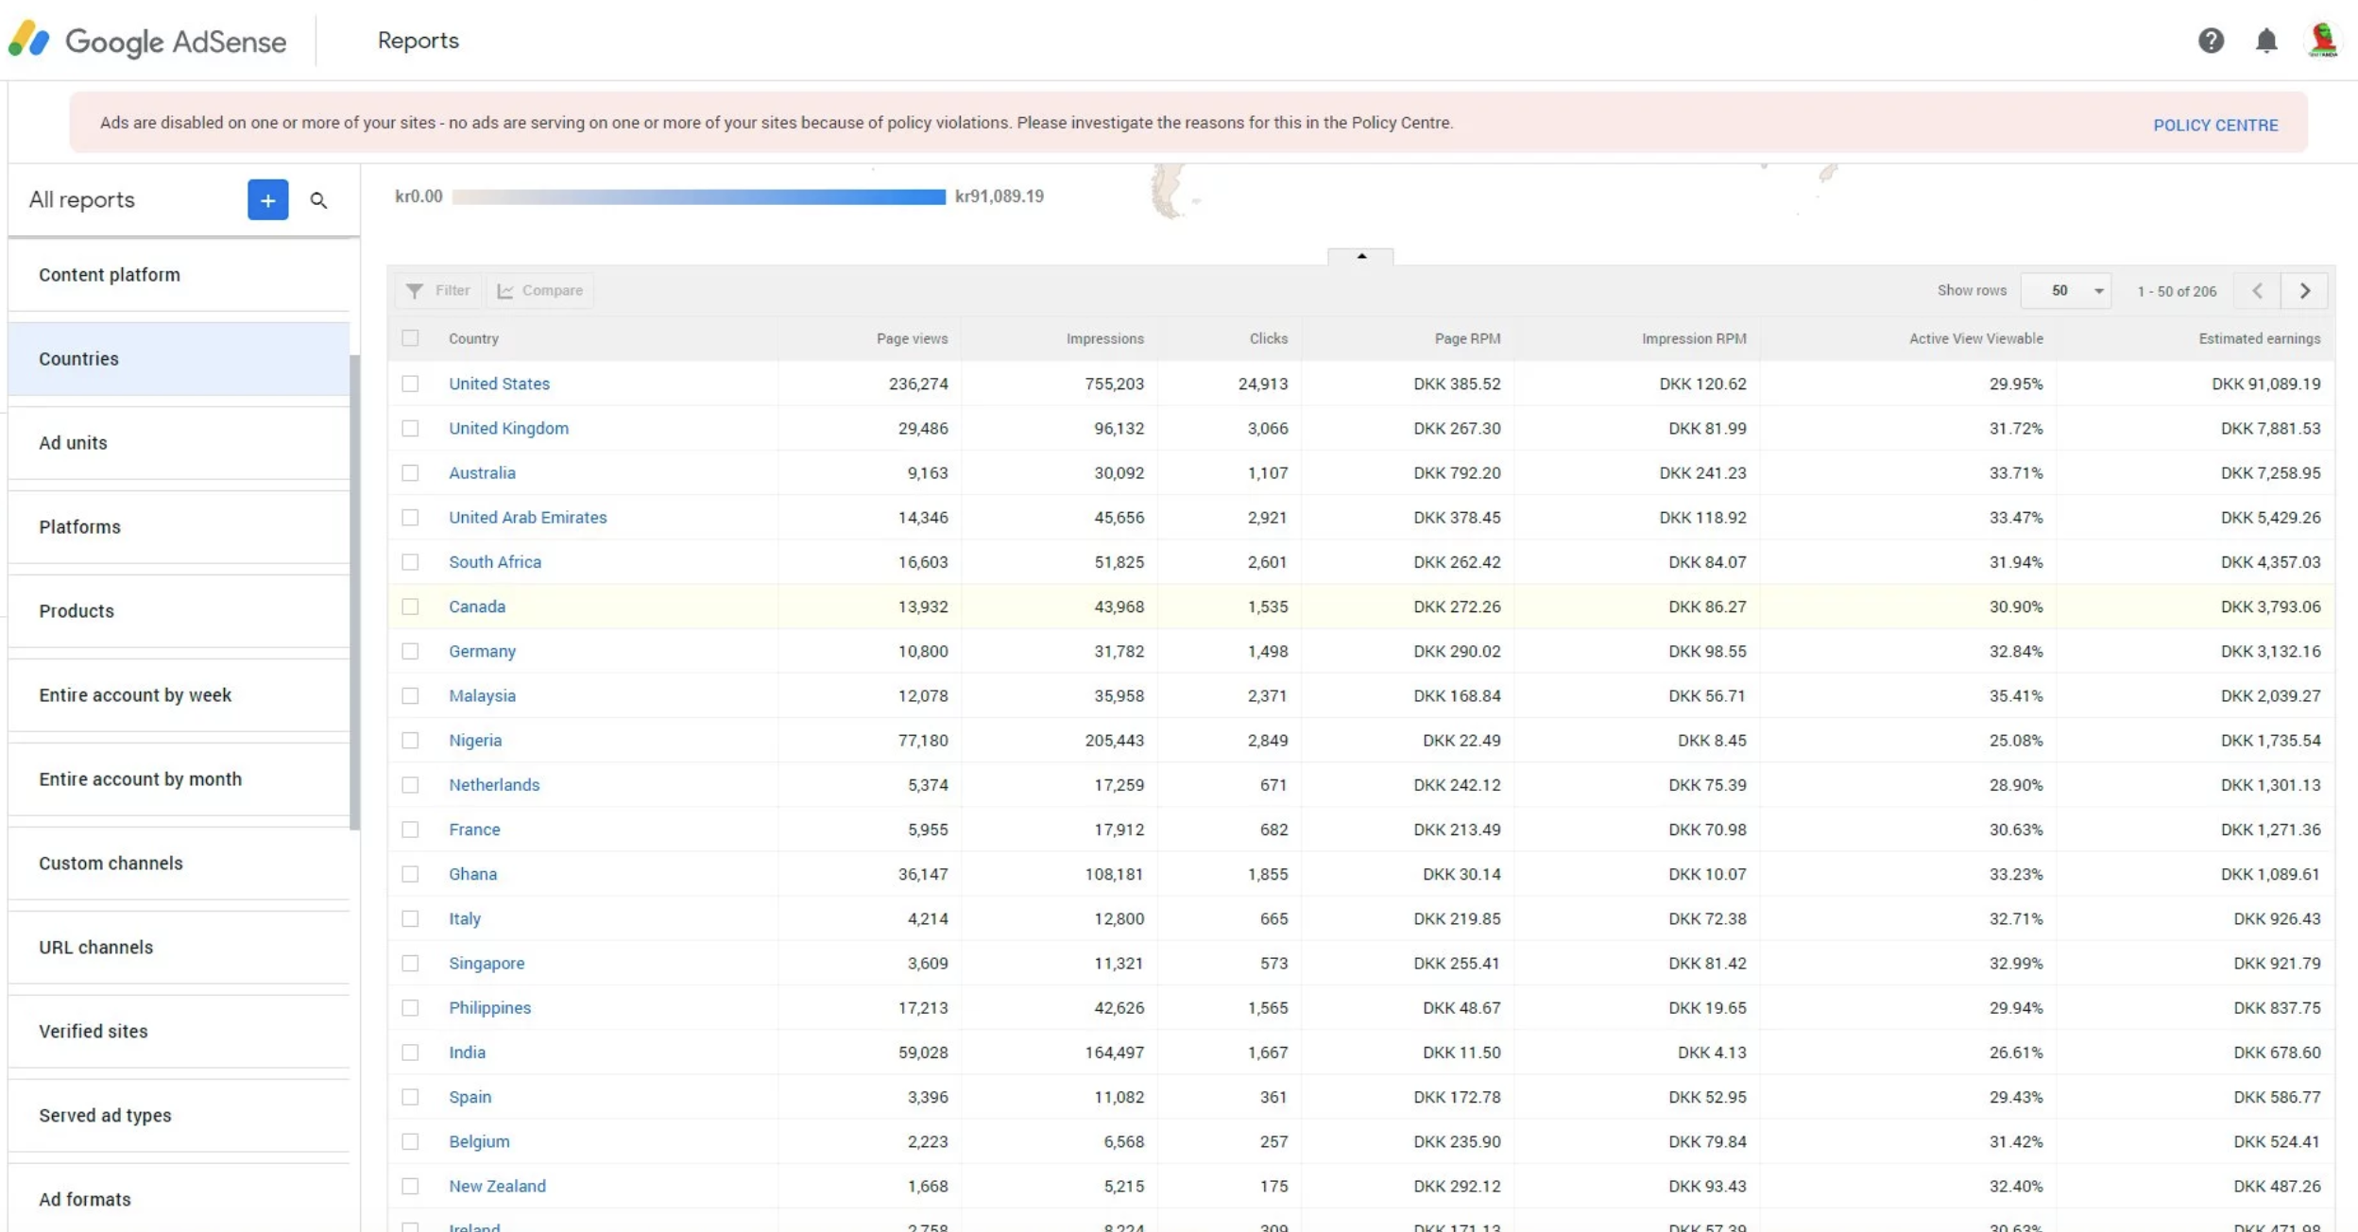
Task: Check the India row checkbox
Action: pos(410,1052)
